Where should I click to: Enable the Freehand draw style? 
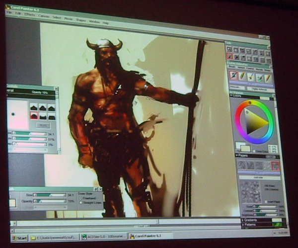coord(80,198)
